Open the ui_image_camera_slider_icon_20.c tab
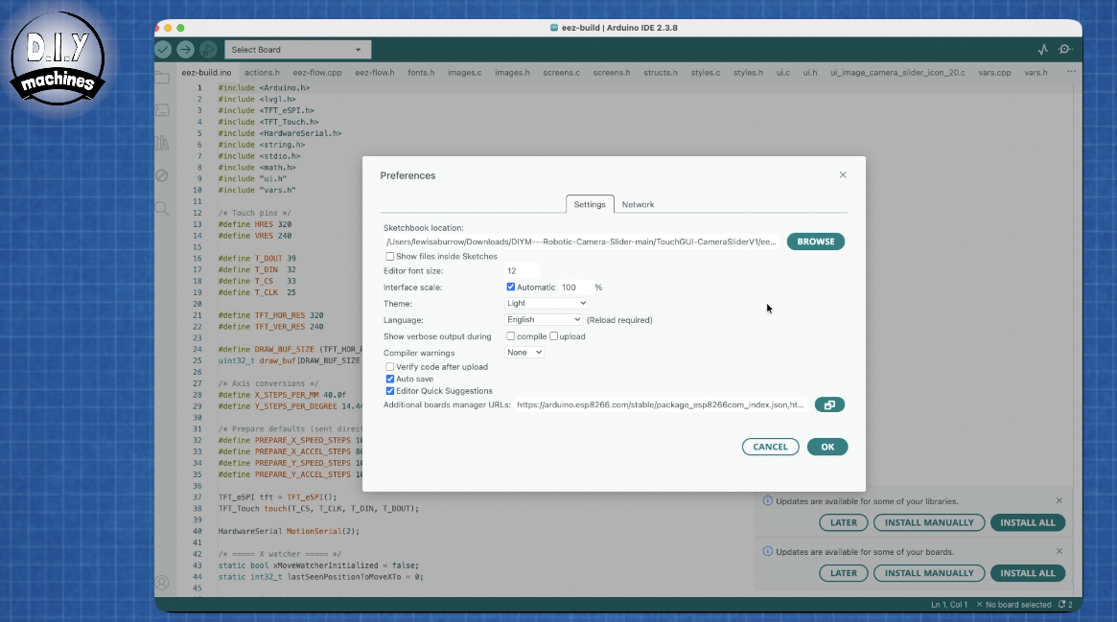Viewport: 1117px width, 622px height. point(897,73)
